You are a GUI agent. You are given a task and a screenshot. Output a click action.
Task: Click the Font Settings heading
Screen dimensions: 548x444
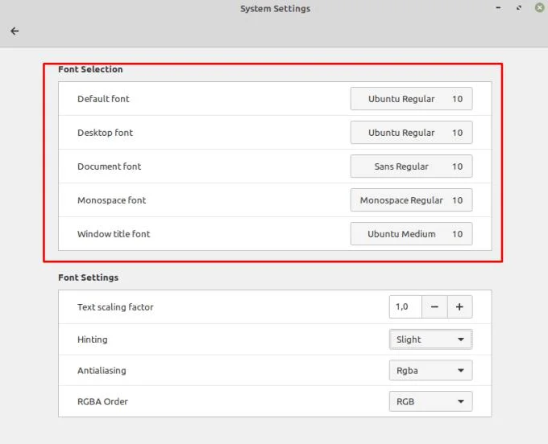[88, 277]
